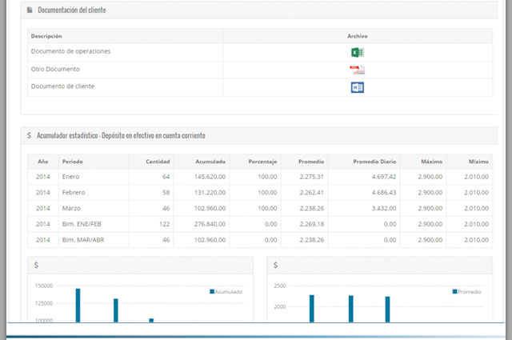Click the average value 2.269.18
Image resolution: width=512 pixels, height=340 pixels.
tap(312, 224)
